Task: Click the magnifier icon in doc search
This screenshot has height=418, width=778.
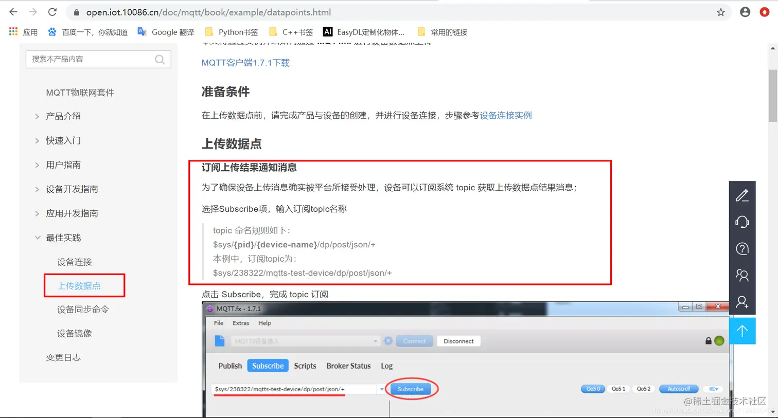Action: coord(160,59)
